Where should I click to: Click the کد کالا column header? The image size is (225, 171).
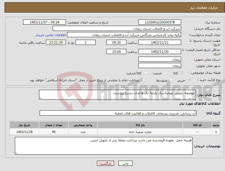[197, 125]
